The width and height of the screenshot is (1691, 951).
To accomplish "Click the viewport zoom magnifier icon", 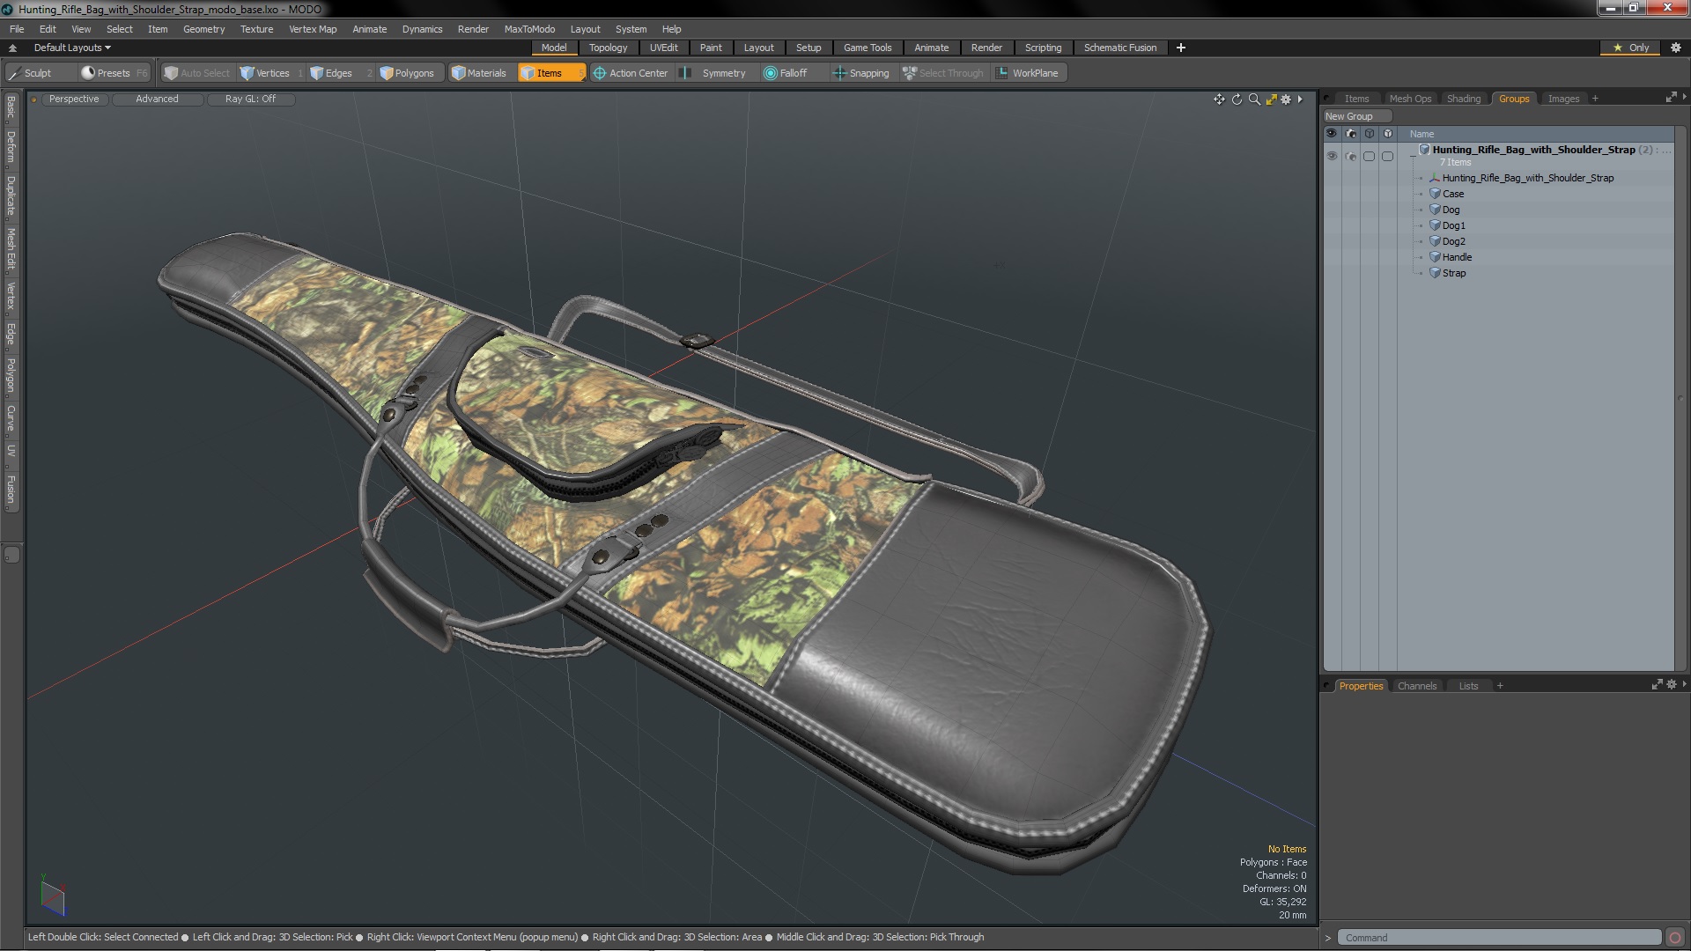I will click(1254, 100).
